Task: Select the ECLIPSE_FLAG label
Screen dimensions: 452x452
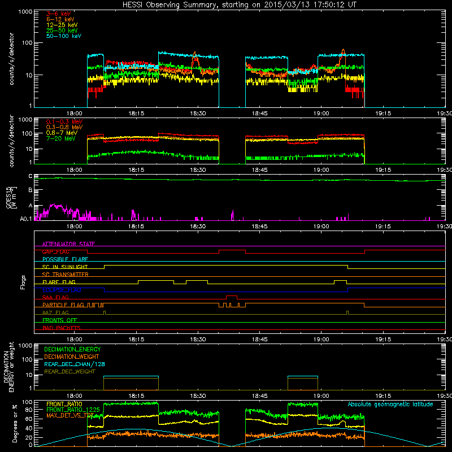Action: pyautogui.click(x=62, y=290)
